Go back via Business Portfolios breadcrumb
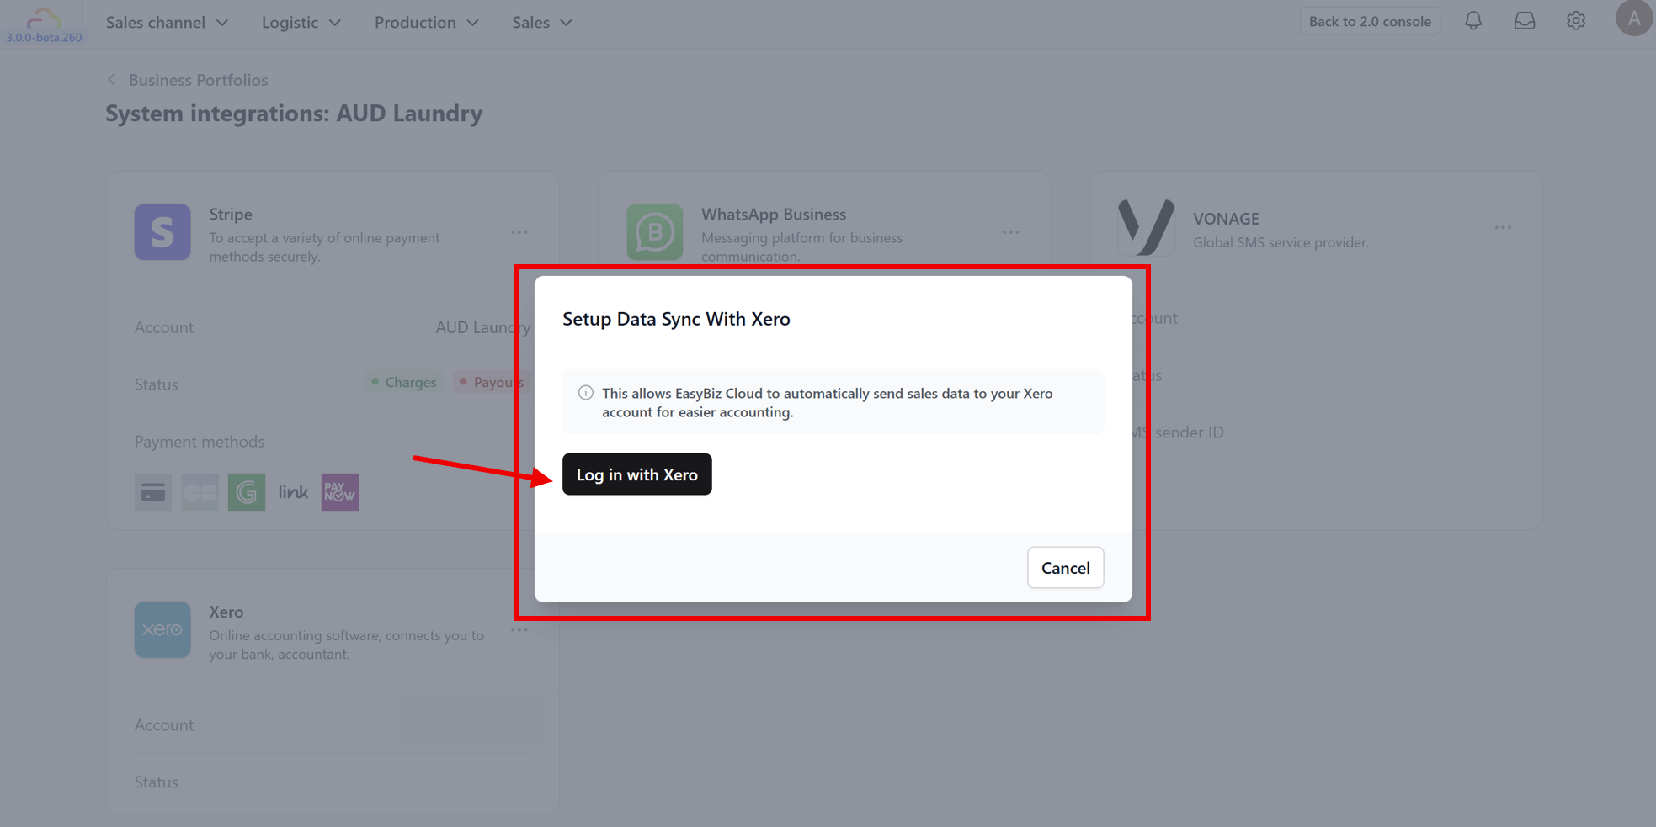Viewport: 1656px width, 827px height. pyautogui.click(x=197, y=79)
